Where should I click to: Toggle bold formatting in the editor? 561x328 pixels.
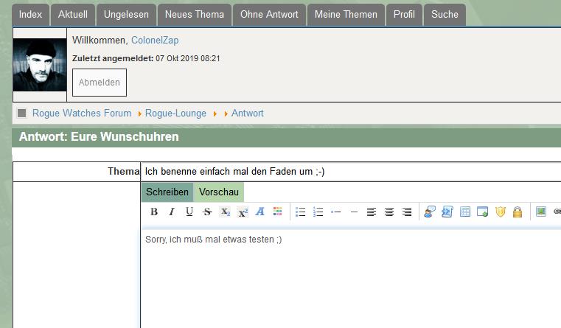[154, 212]
